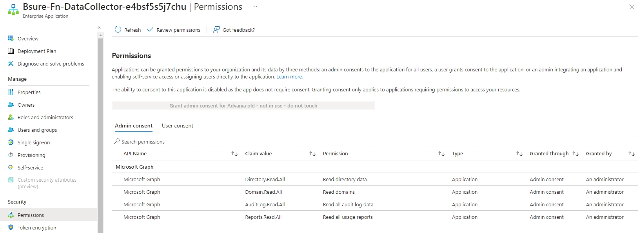Open Overview via its grid icon
639x233 pixels.
tap(11, 38)
